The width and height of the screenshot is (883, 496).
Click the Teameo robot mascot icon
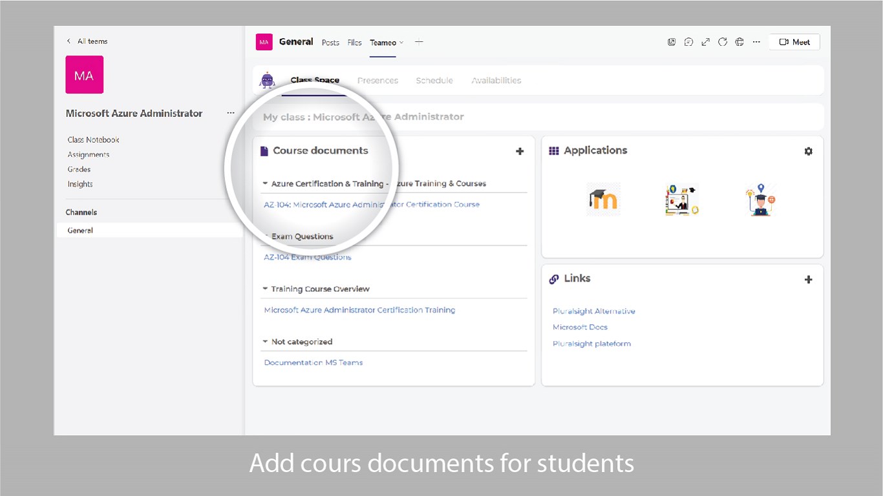(267, 80)
